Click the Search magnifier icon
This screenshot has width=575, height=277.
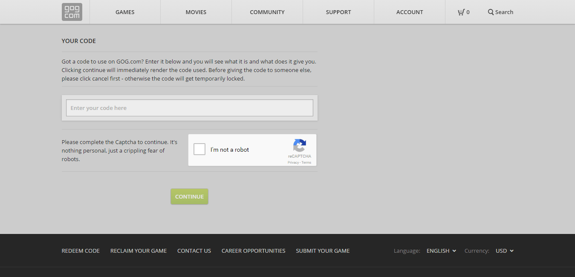[491, 12]
